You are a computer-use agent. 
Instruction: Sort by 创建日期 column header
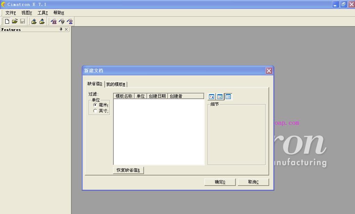coord(158,96)
